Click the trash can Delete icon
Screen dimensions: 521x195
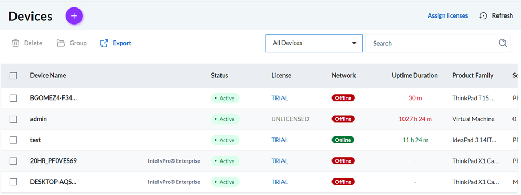click(x=15, y=43)
